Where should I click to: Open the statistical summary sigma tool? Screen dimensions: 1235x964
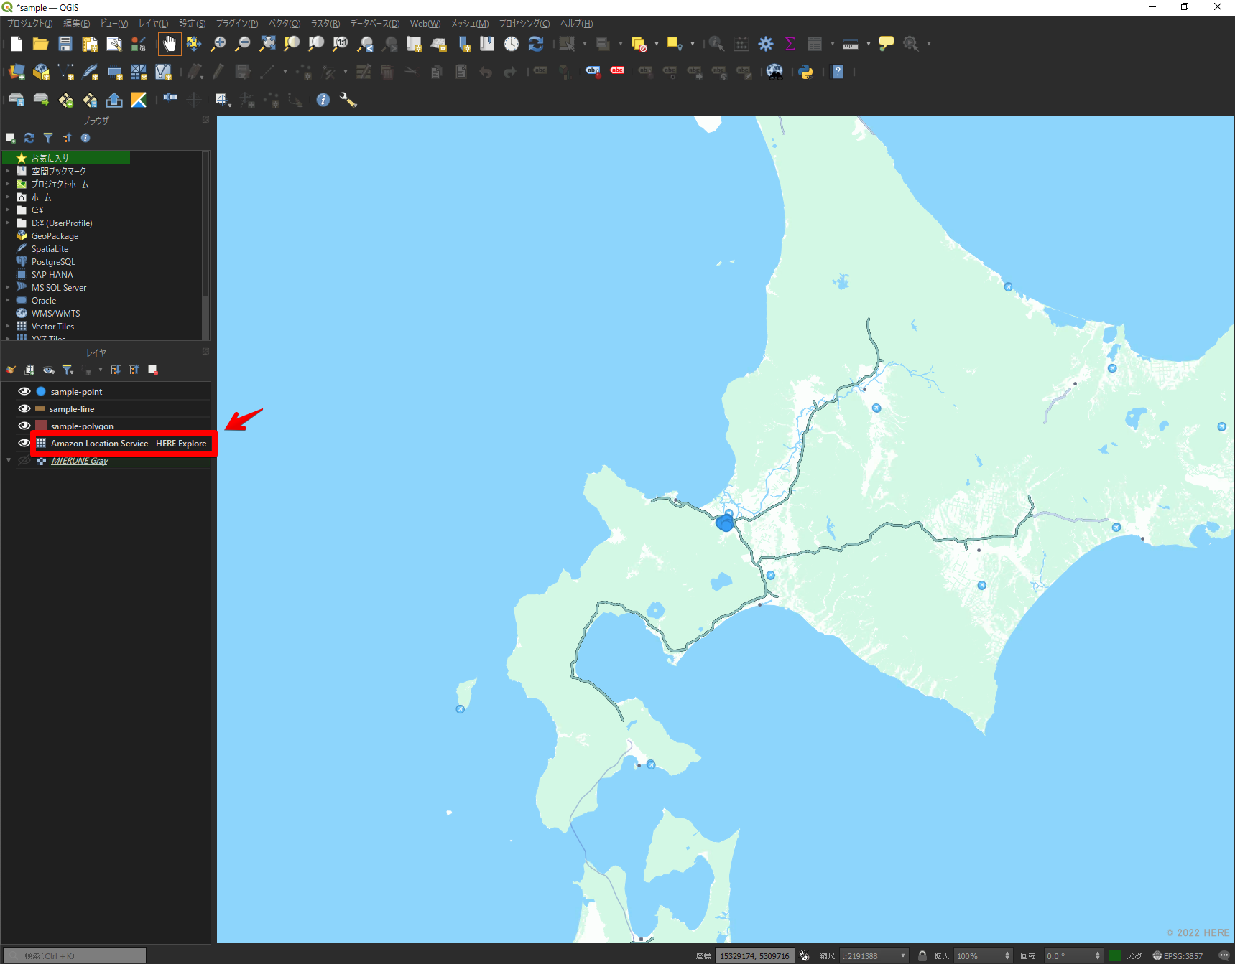(x=790, y=44)
